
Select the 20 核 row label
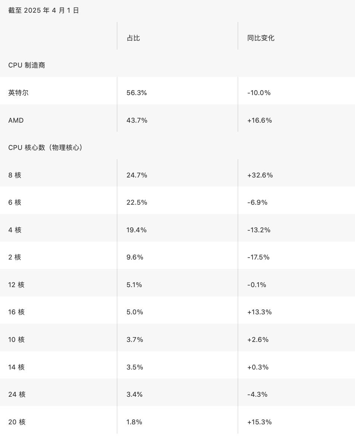17,422
